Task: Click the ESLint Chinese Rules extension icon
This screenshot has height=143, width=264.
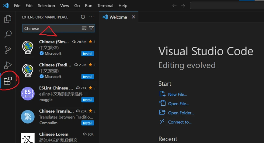Action: click(x=28, y=93)
